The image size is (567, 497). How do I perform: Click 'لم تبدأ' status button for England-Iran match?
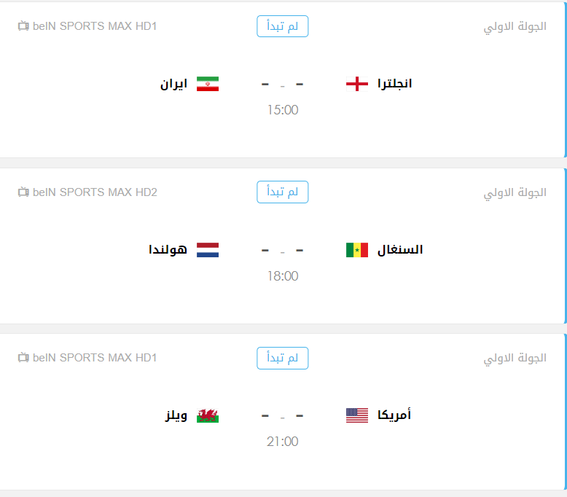pos(283,26)
